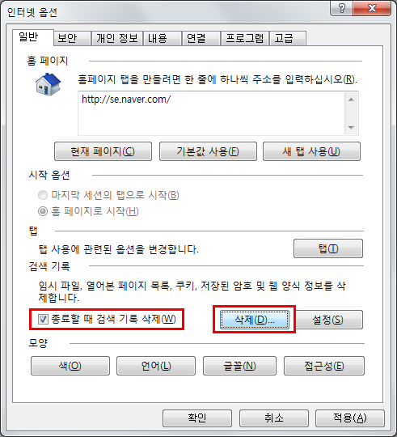
Task: Click into the homepage URL text field
Action: tap(212, 113)
